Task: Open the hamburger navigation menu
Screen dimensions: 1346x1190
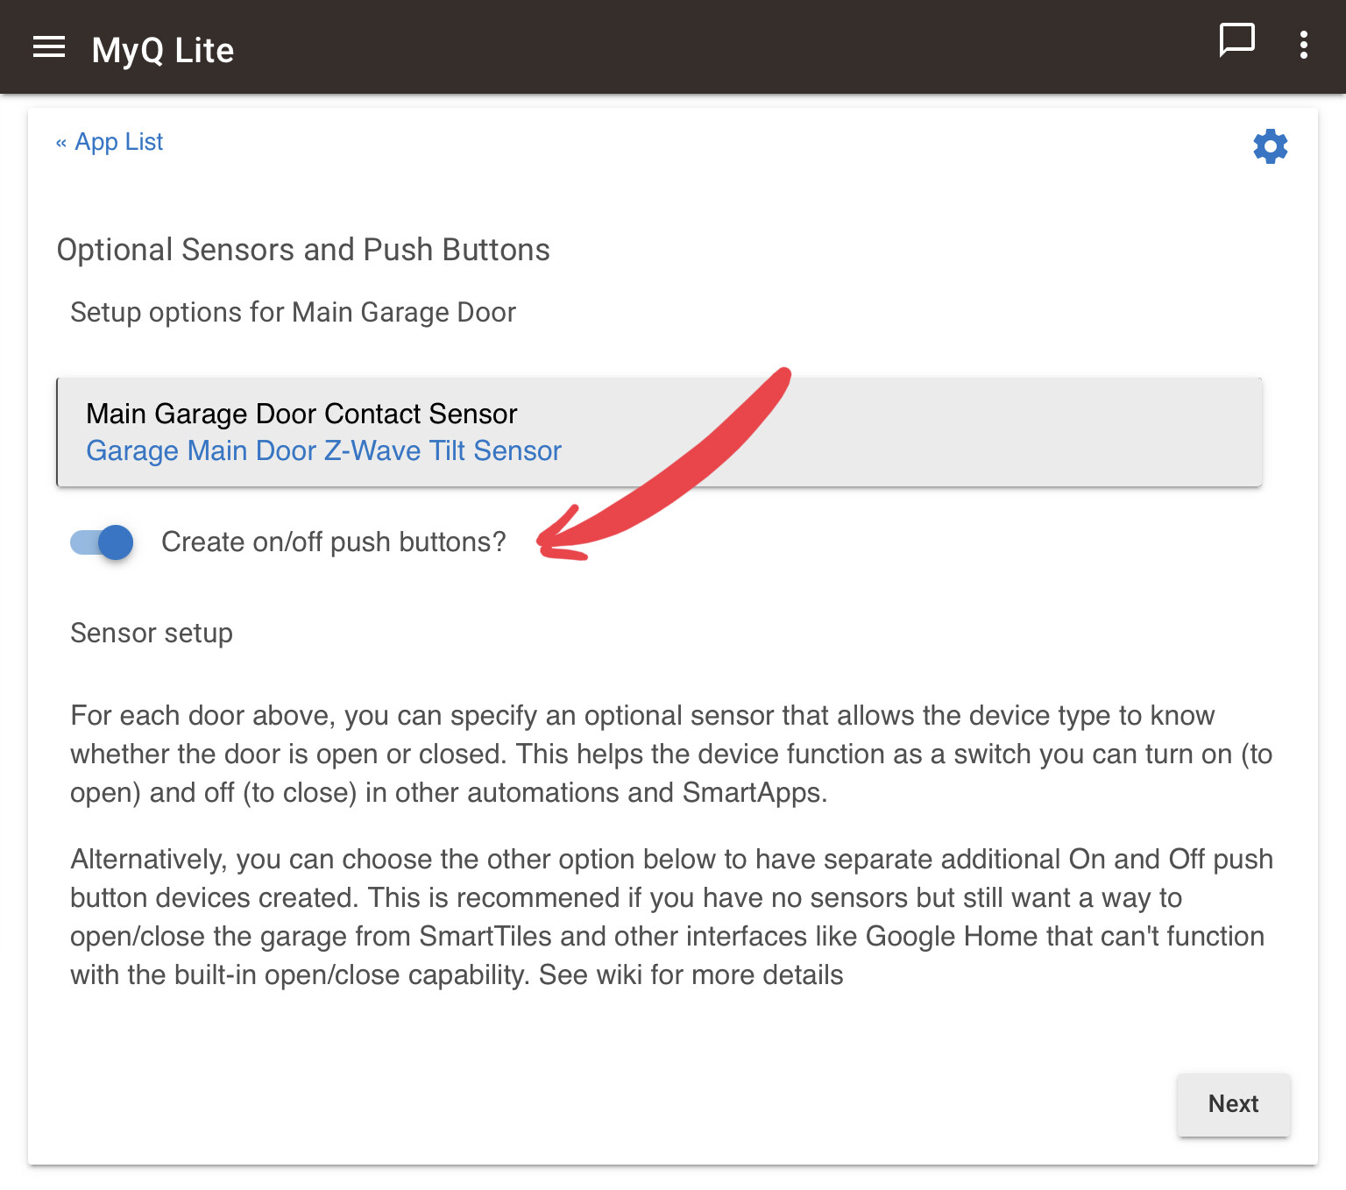Action: (x=49, y=47)
